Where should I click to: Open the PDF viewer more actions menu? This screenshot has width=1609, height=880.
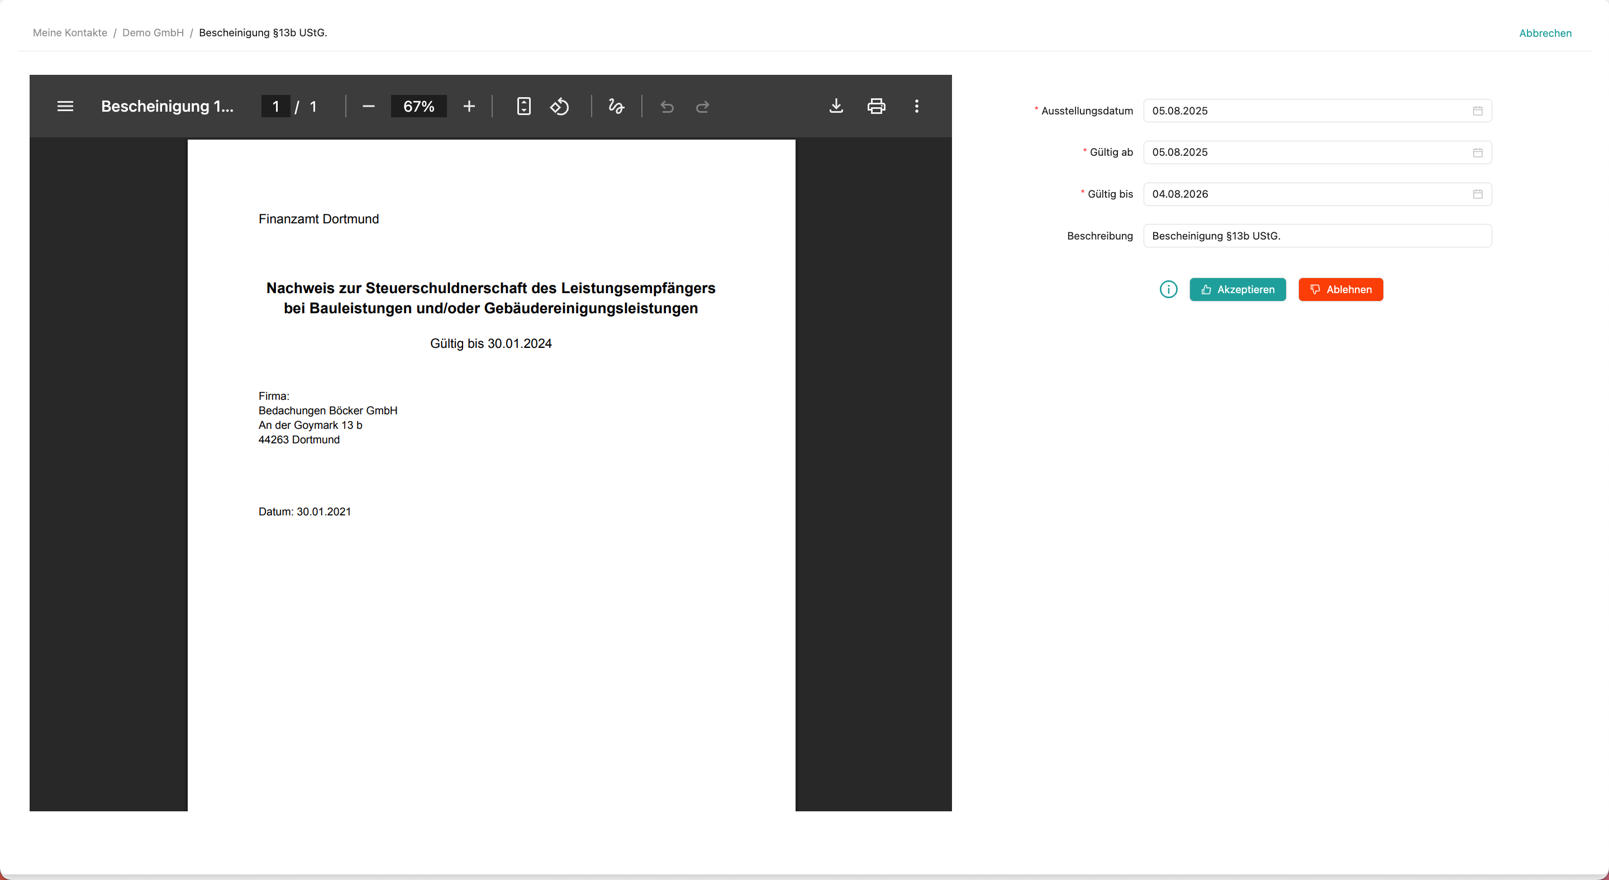[x=916, y=106]
